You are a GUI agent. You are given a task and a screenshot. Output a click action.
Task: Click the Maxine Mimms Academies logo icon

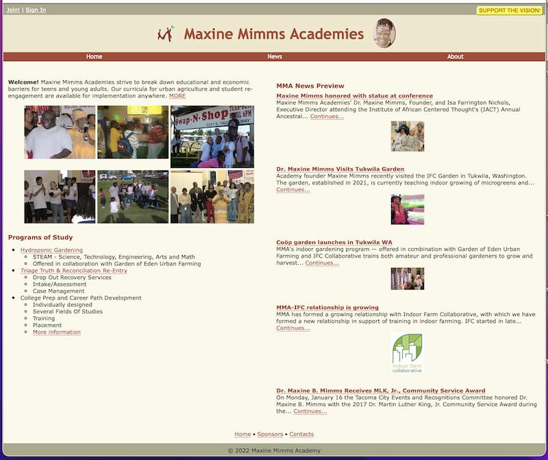coord(165,34)
